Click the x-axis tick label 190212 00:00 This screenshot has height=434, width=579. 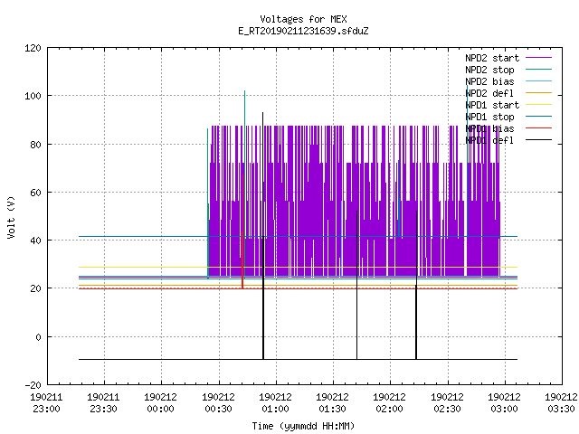click(161, 403)
